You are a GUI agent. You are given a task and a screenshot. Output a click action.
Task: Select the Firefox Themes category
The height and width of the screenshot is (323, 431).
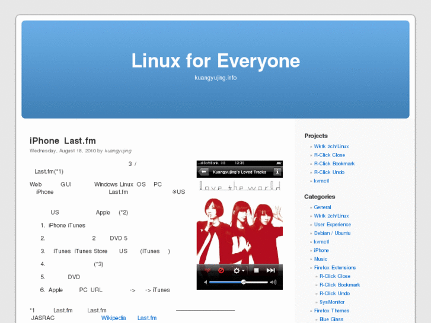(x=331, y=311)
